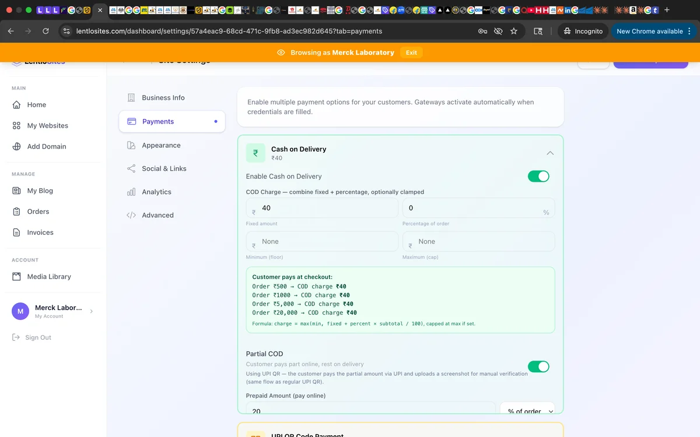Image resolution: width=700 pixels, height=437 pixels.
Task: Click the key icon in the address bar
Action: pyautogui.click(x=483, y=31)
